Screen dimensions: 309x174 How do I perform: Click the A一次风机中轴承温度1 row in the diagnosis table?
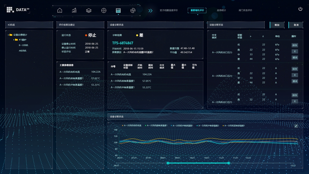[x=155, y=87]
